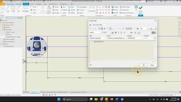Toggle Sketch Only format option
This screenshot has width=181, height=102.
coord(125,7)
